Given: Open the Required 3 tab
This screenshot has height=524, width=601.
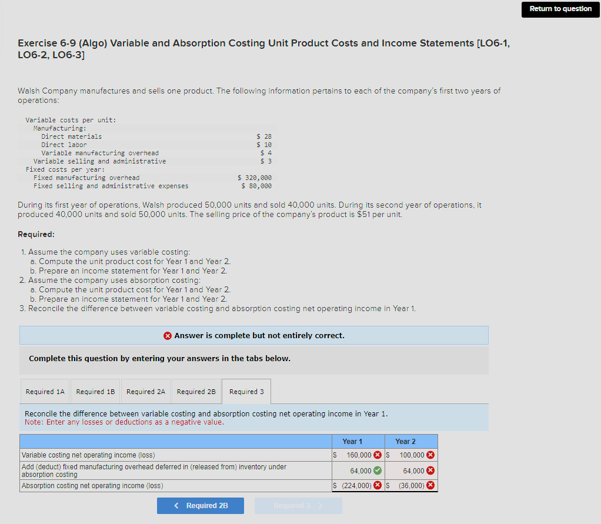Looking at the screenshot, I should coord(246,391).
